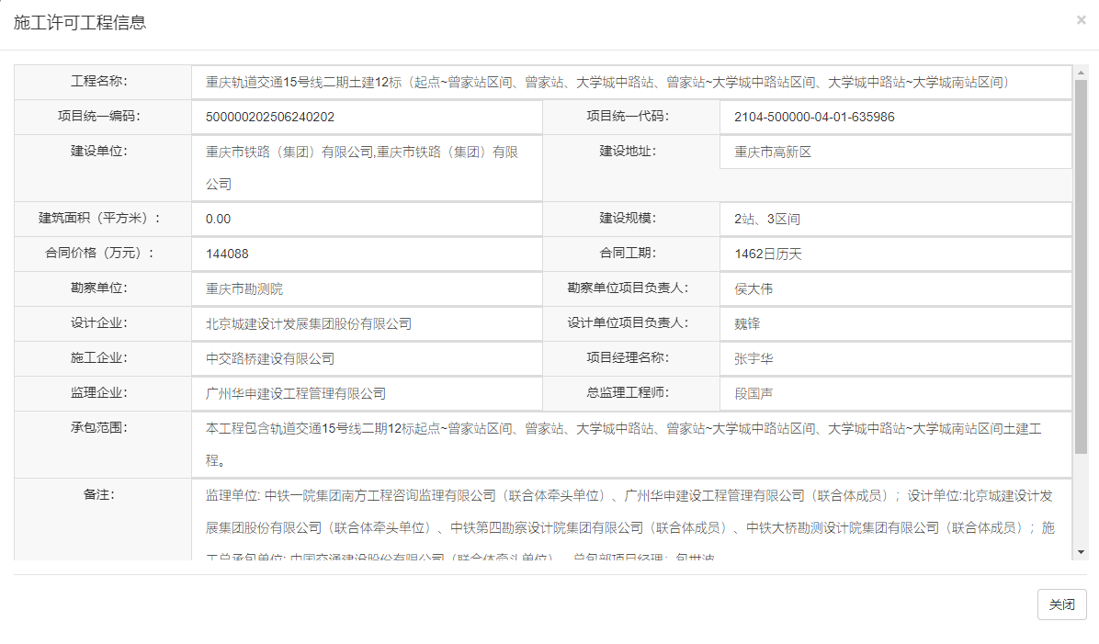This screenshot has height=644, width=1099.
Task: Click the X close icon at top right
Action: pos(1082,20)
